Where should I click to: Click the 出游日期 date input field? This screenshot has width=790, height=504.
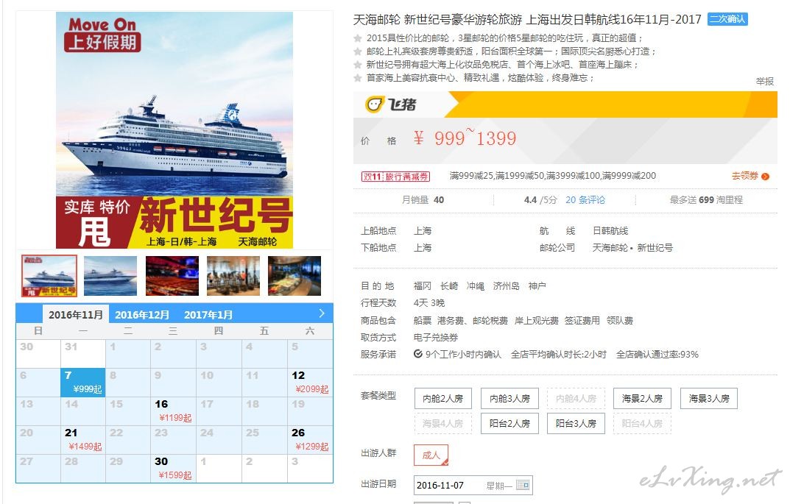click(x=473, y=486)
